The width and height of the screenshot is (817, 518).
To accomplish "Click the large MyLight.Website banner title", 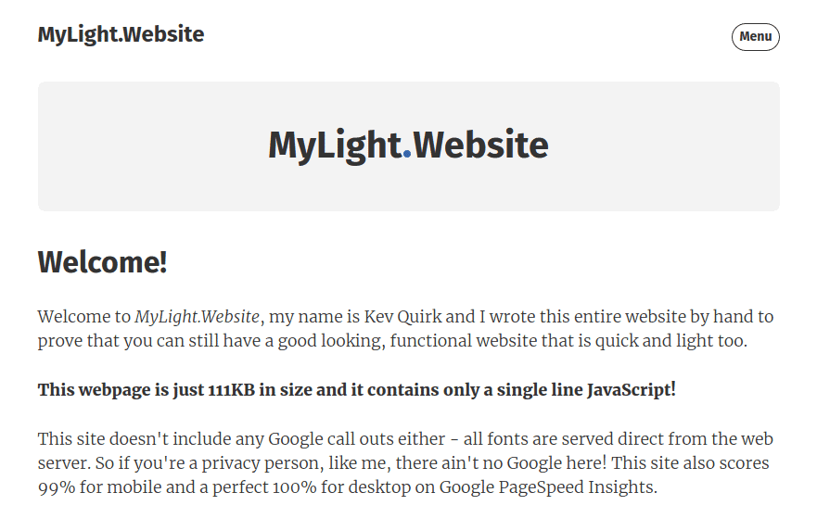I will (x=408, y=145).
